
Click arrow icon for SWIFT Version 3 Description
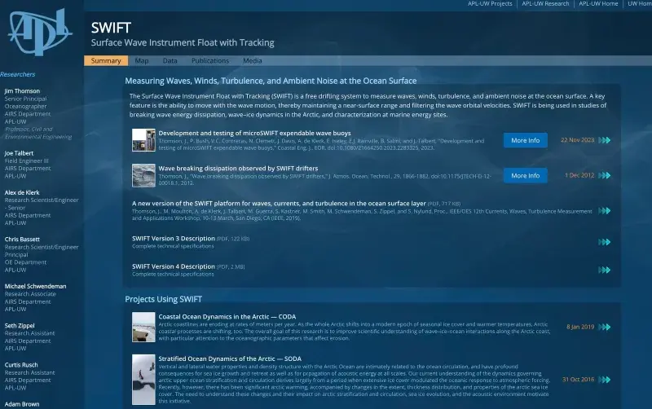[604, 242]
